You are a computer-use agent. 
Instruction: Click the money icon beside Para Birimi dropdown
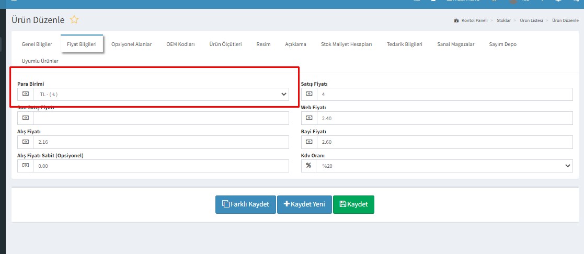tap(25, 94)
